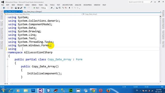Click the Windows Start orb
Image resolution: width=165 pixels, height=93 pixels.
3,91
